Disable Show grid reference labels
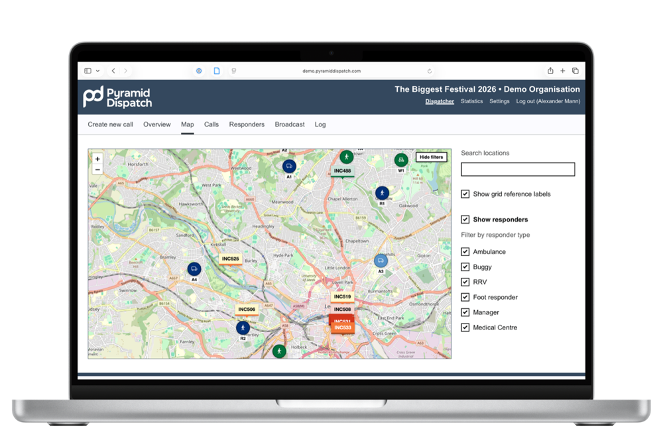This screenshot has height=430, width=663. (x=465, y=194)
